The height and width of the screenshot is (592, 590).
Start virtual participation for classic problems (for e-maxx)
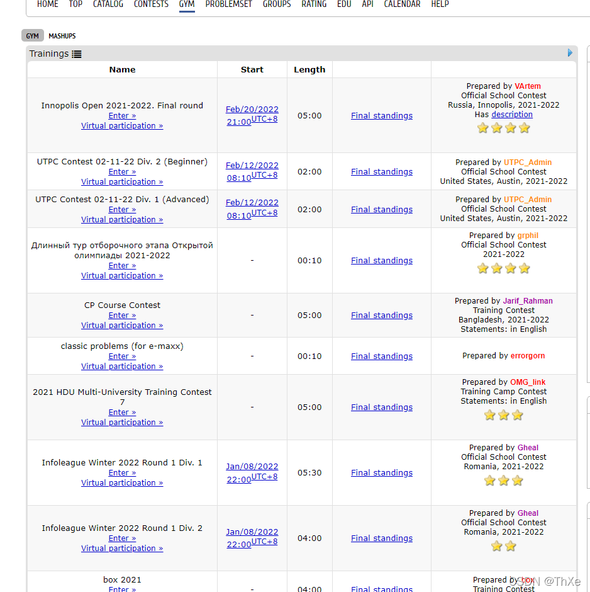pyautogui.click(x=122, y=367)
